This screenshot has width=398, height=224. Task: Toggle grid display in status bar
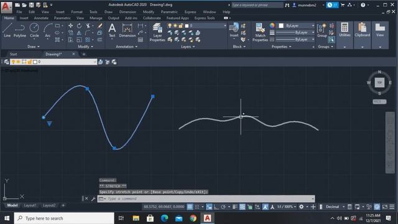coord(190,207)
